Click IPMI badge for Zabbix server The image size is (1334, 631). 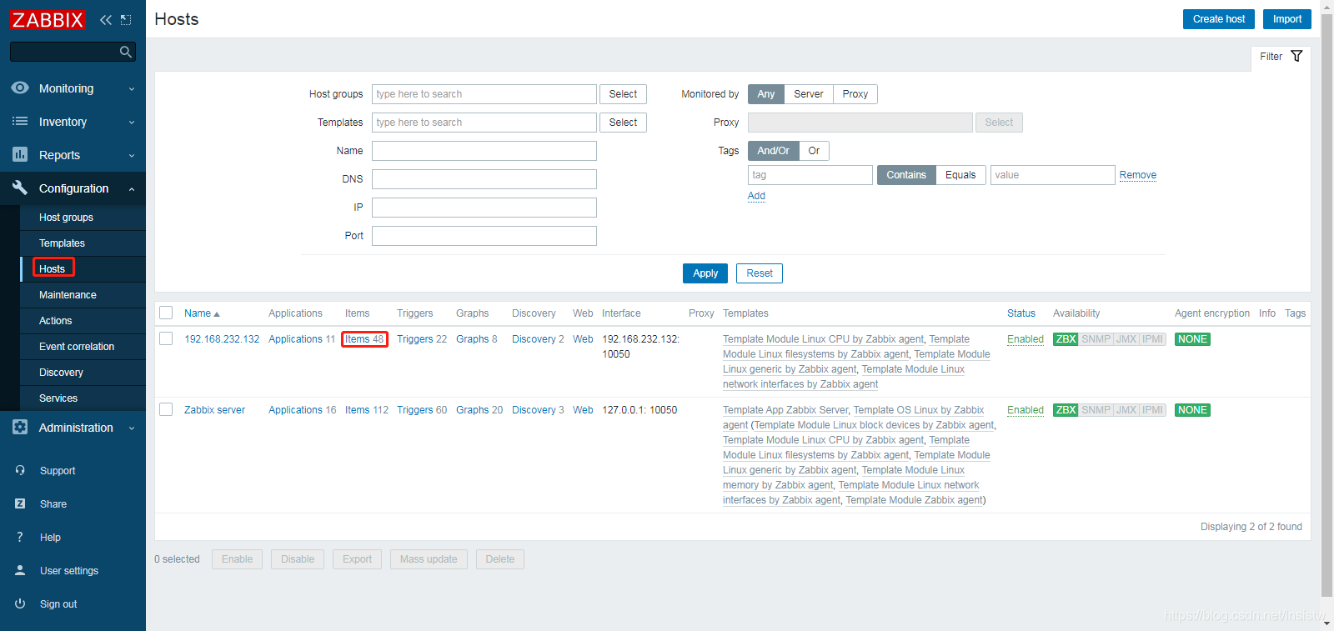pos(1152,410)
